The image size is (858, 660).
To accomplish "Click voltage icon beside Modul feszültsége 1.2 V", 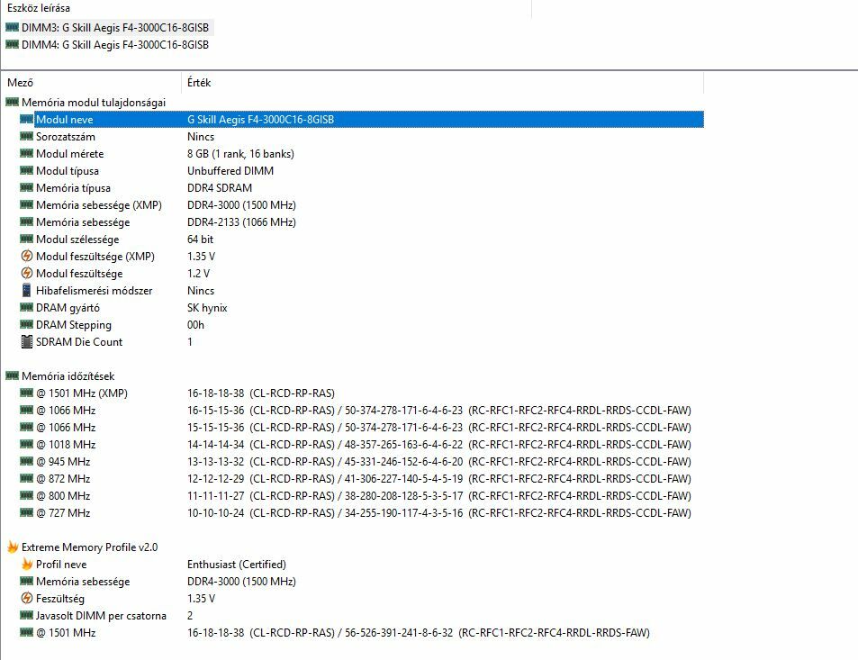I will pyautogui.click(x=26, y=273).
